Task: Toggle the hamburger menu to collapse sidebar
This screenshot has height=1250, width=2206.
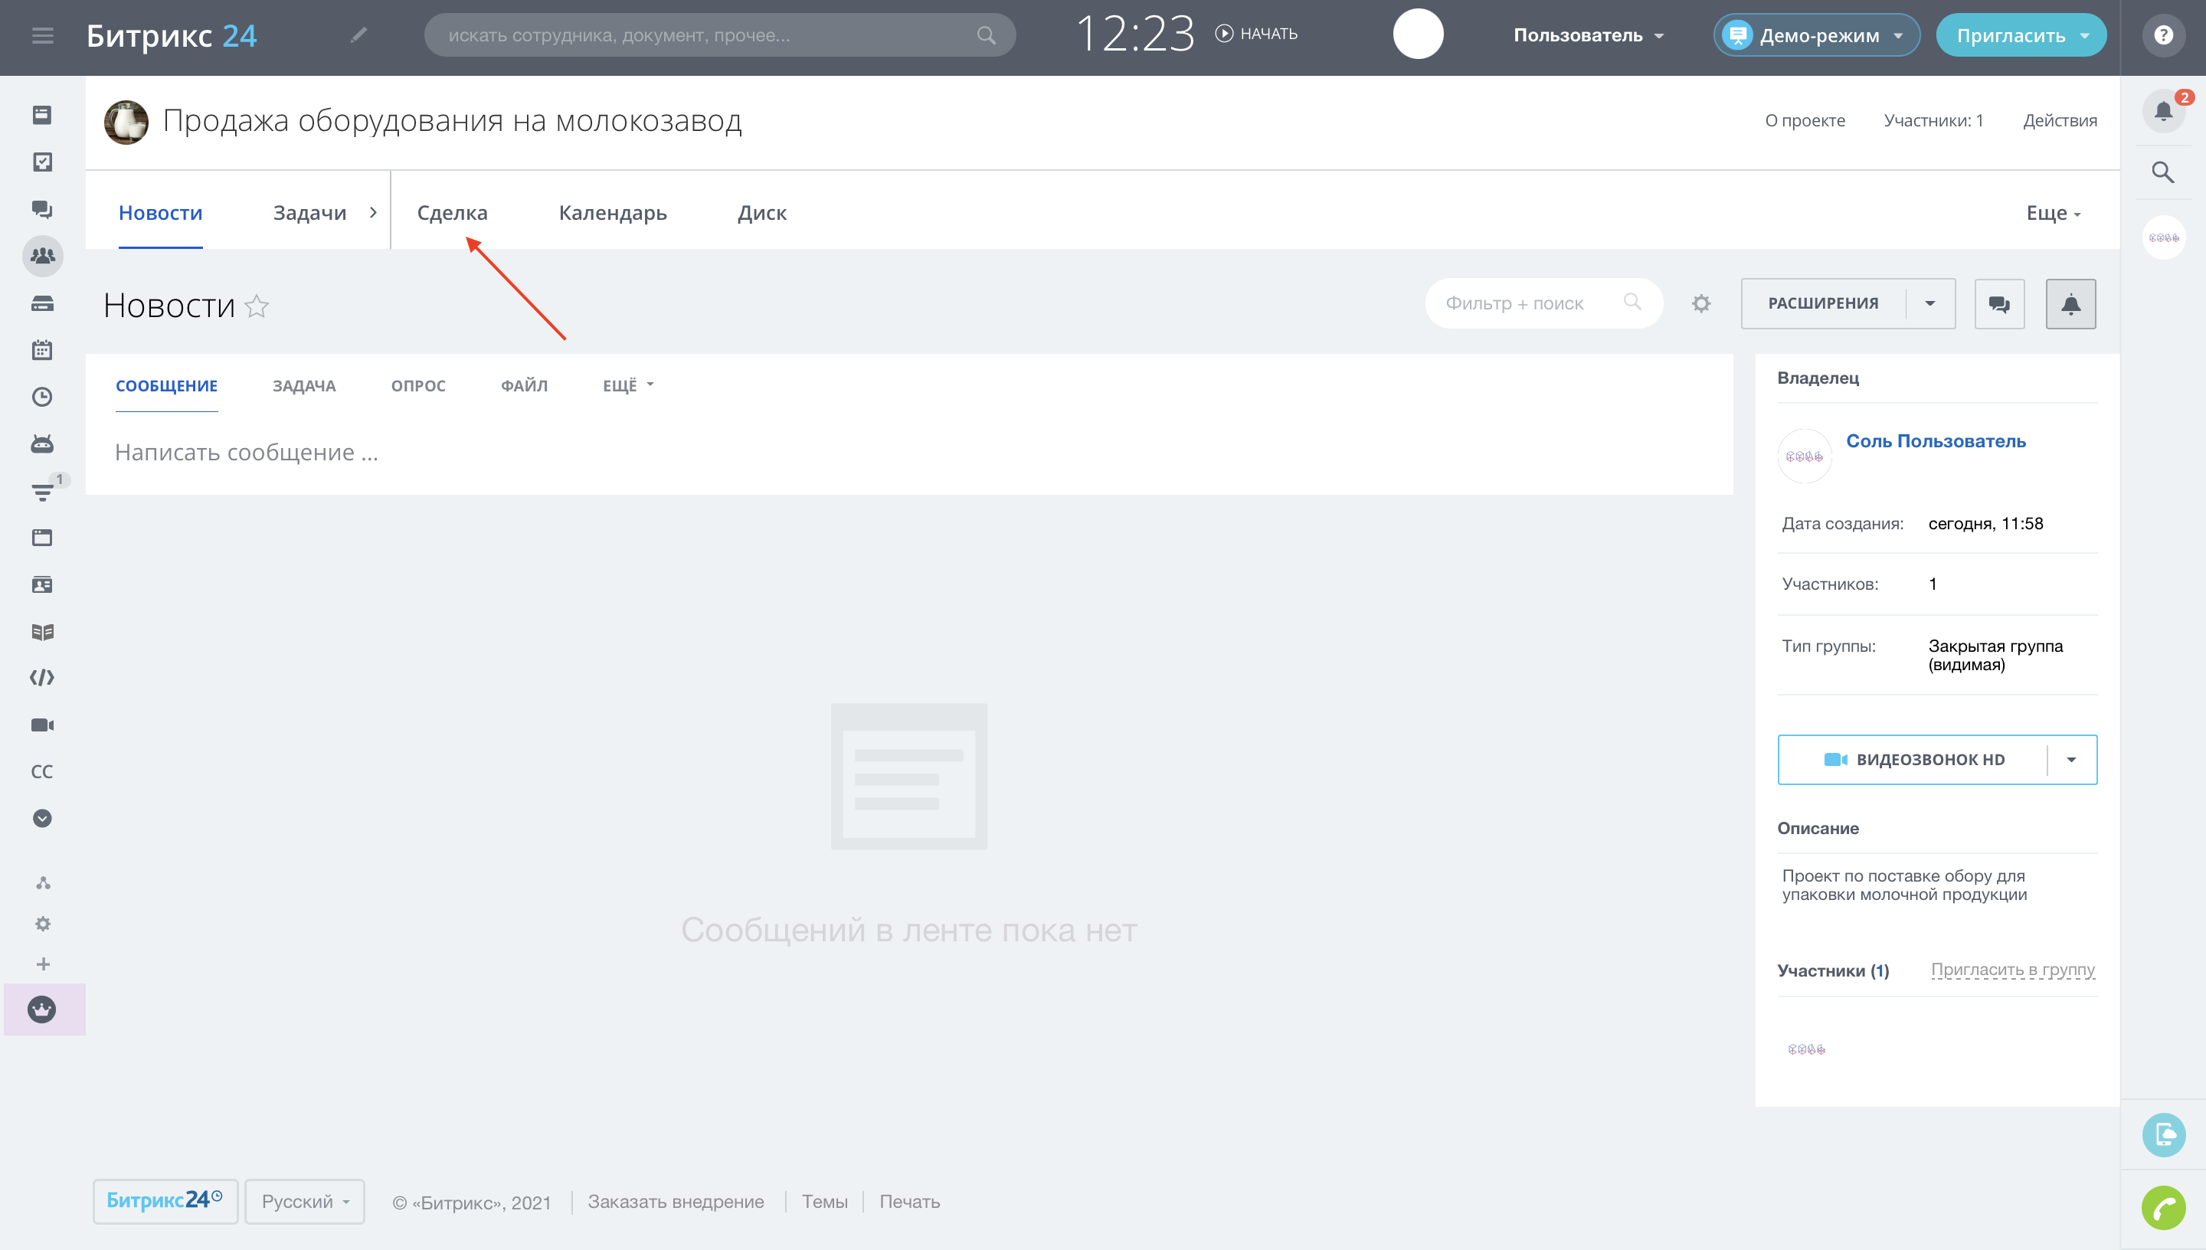Action: pyautogui.click(x=42, y=35)
